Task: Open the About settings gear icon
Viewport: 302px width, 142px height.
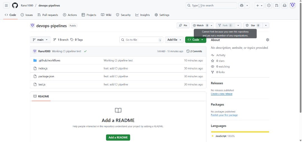Action: tap(267, 40)
